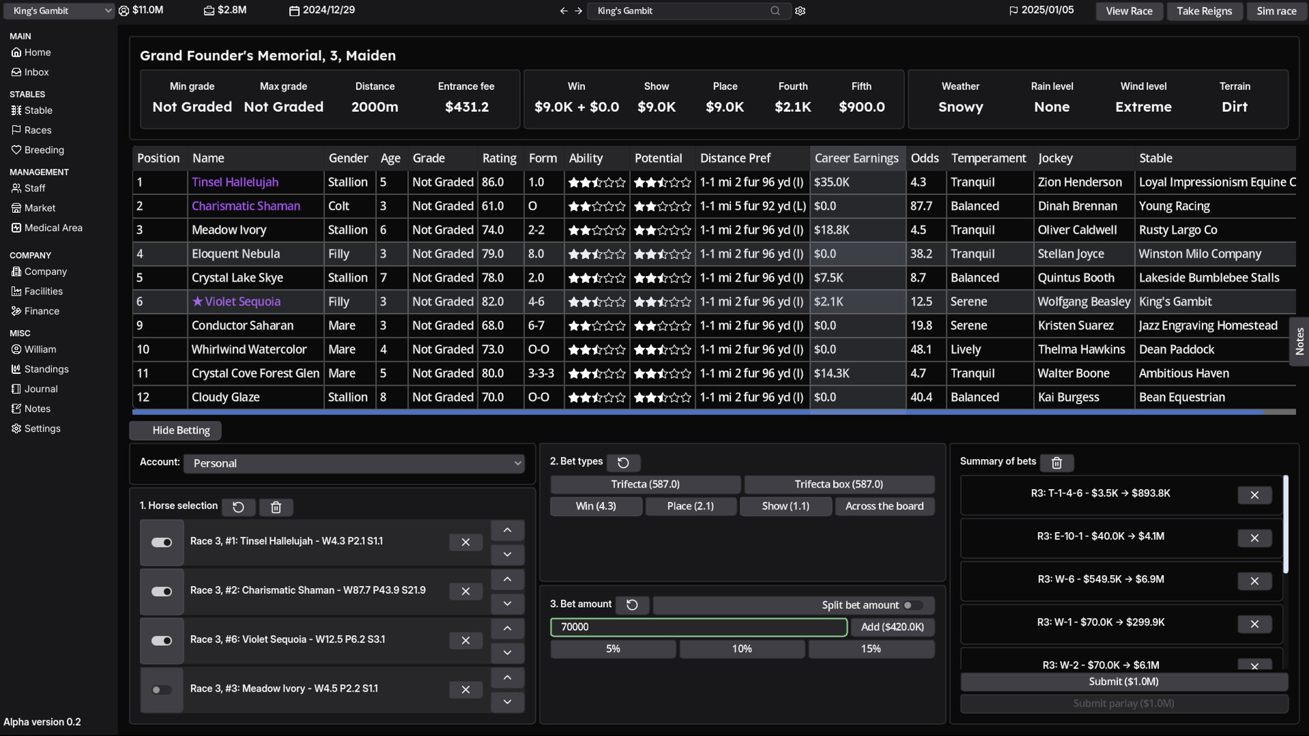This screenshot has height=736, width=1309.
Task: Open the King's Gambit stable dropdown
Action: pyautogui.click(x=59, y=11)
